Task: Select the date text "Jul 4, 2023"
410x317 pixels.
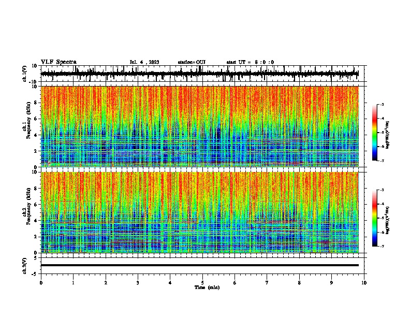Action: point(144,62)
